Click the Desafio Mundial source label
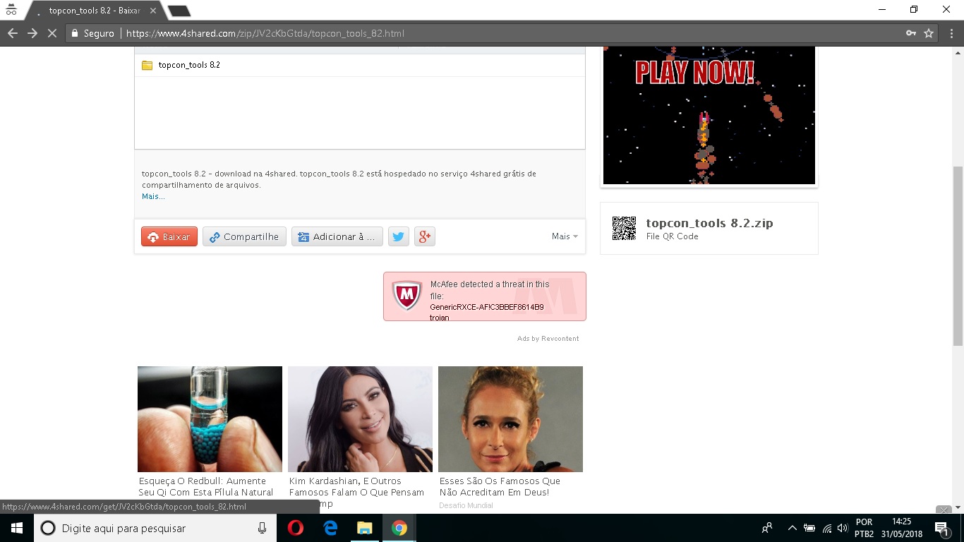 [466, 505]
